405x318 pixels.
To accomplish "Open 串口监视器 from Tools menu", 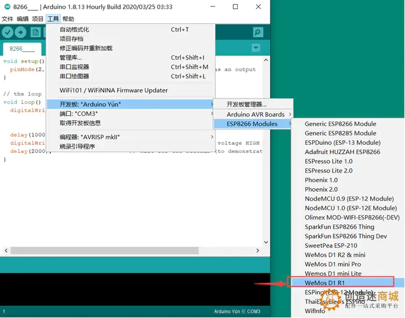I will click(x=131, y=67).
